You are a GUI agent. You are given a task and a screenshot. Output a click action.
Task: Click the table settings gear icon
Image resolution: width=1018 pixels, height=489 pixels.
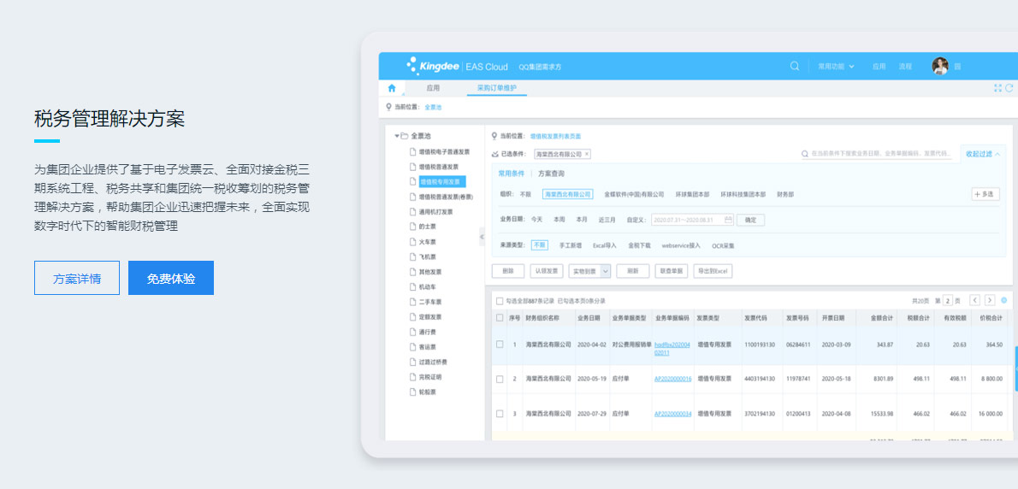click(x=1004, y=300)
